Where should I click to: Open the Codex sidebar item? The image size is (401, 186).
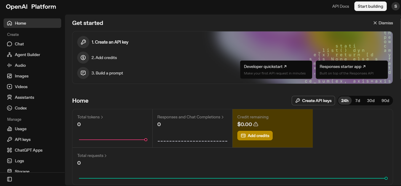pos(33,108)
